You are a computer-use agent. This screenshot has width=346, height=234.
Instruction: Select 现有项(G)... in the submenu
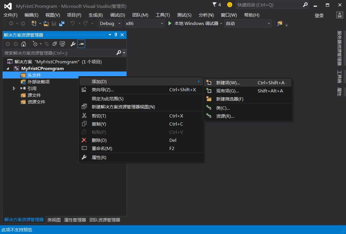(x=248, y=91)
